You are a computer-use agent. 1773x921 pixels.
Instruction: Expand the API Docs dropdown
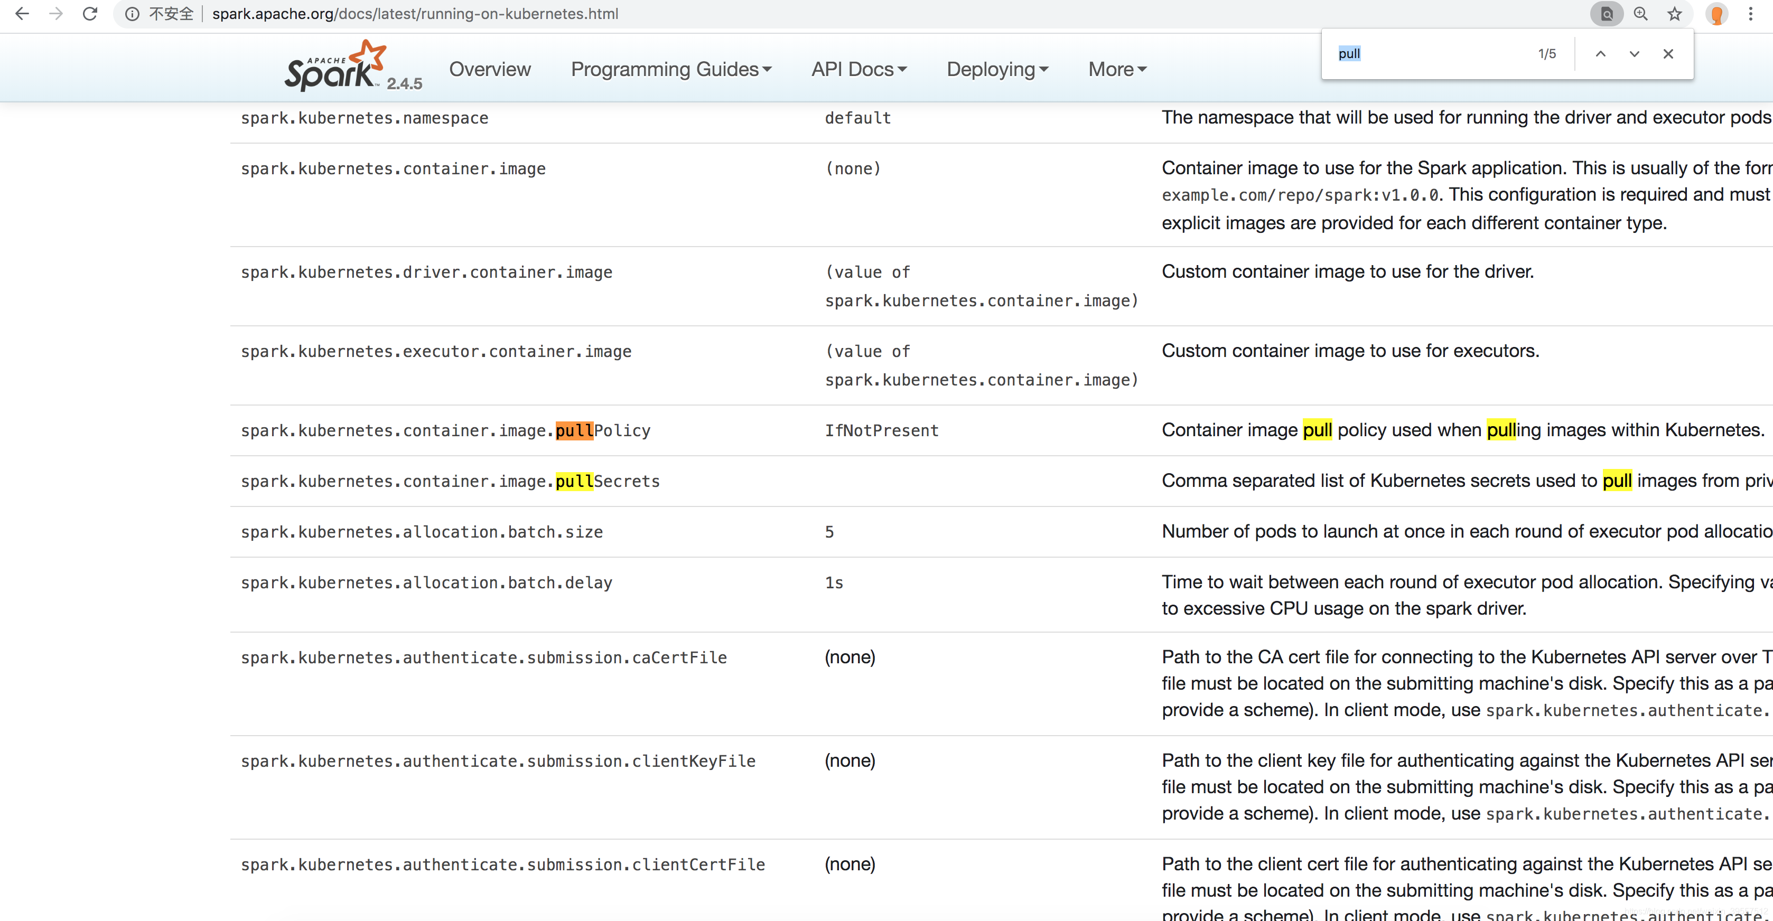point(859,69)
